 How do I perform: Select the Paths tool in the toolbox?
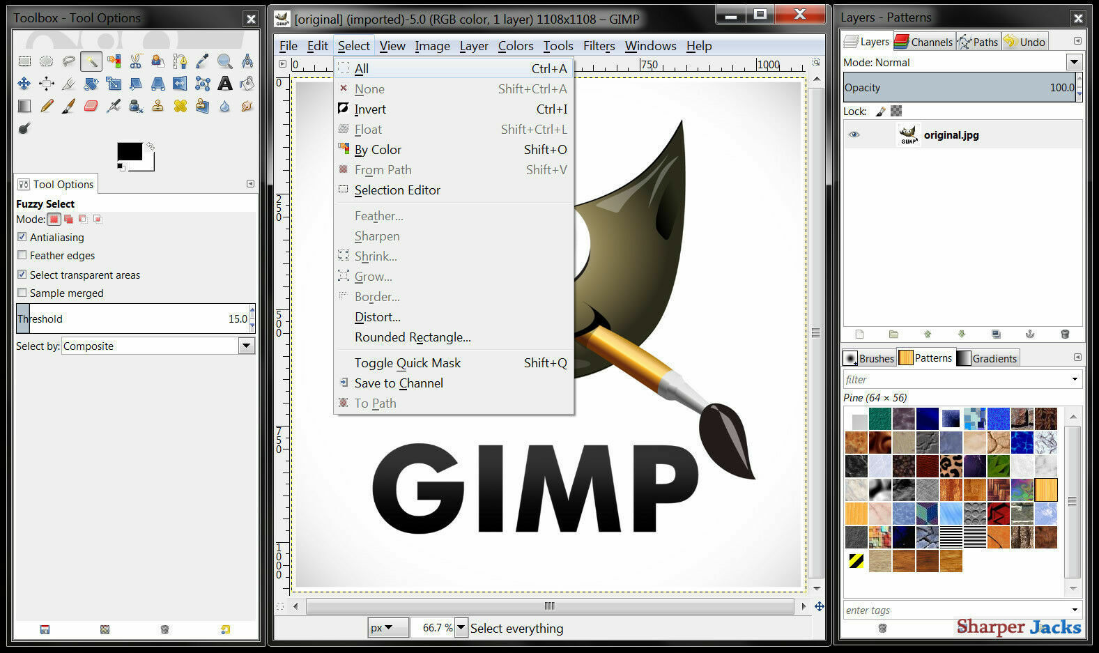180,61
